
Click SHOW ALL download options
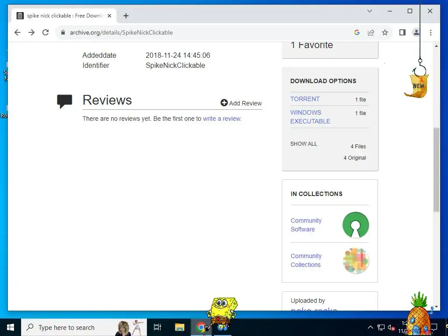[x=304, y=143]
